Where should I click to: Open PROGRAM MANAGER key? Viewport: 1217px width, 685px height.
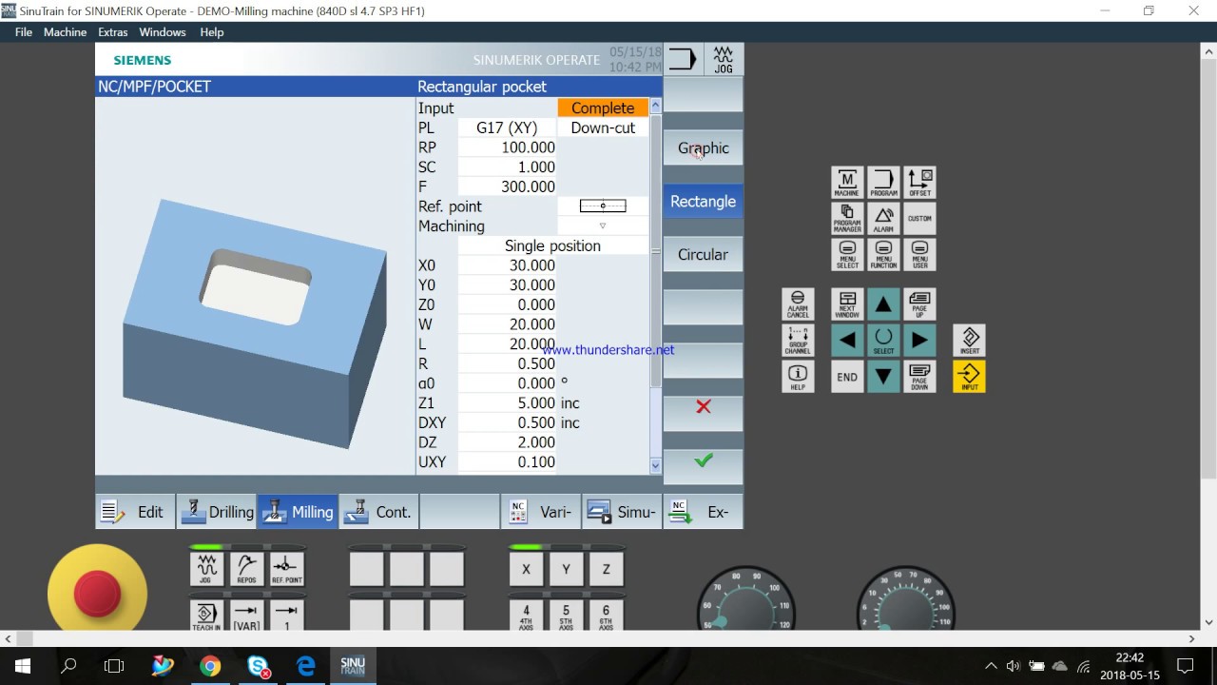[x=847, y=218]
